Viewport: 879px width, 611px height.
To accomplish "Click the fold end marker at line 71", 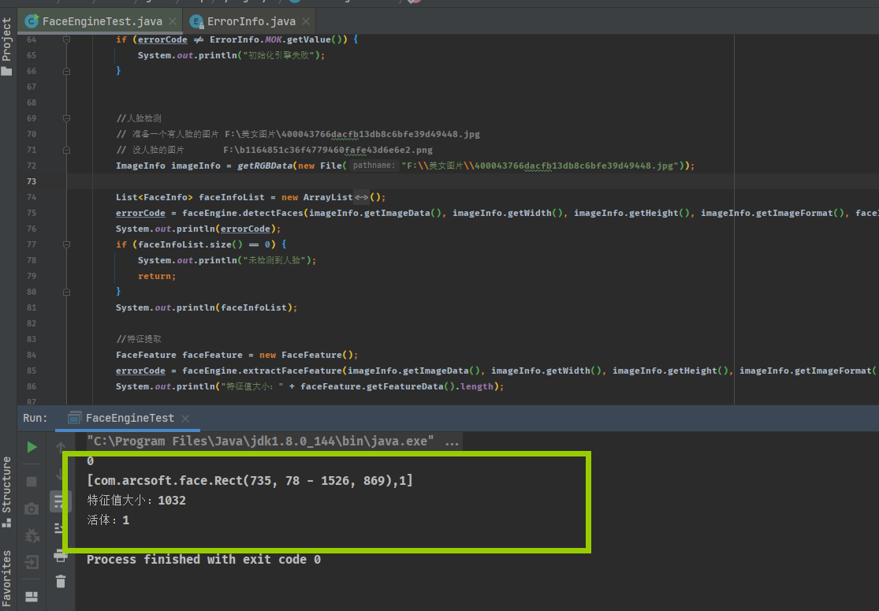I will point(66,150).
